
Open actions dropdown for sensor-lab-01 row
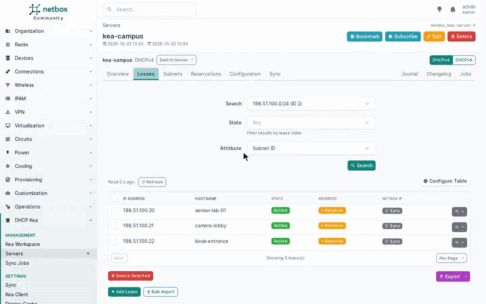pos(459,212)
